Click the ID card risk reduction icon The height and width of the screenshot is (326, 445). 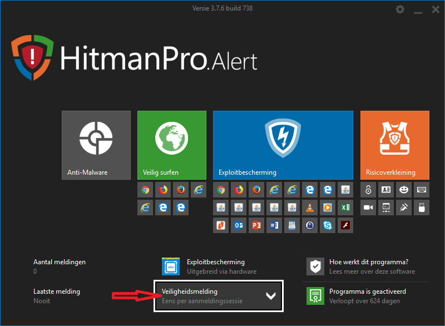(x=386, y=190)
